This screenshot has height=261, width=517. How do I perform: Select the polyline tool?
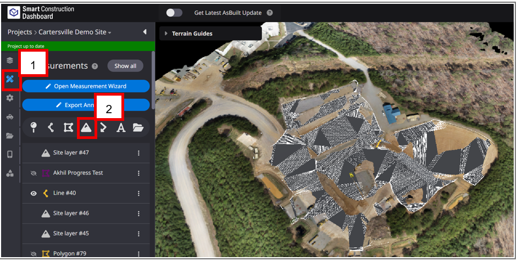point(51,127)
